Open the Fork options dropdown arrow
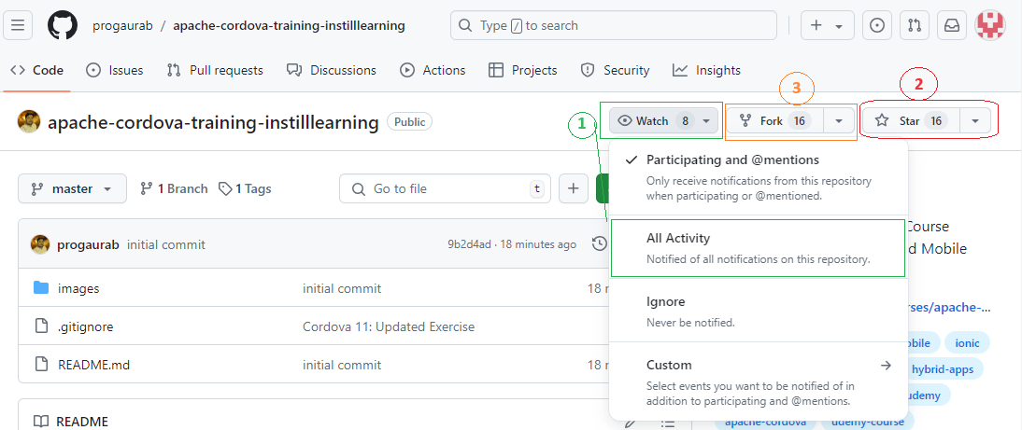Image resolution: width=1022 pixels, height=430 pixels. (x=840, y=120)
